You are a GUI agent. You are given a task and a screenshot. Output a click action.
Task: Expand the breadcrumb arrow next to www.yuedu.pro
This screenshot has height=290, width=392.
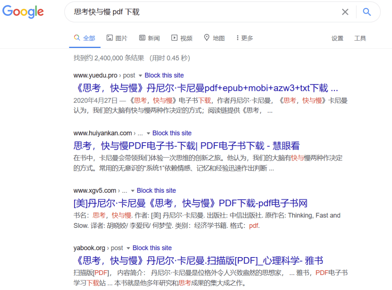click(140, 75)
